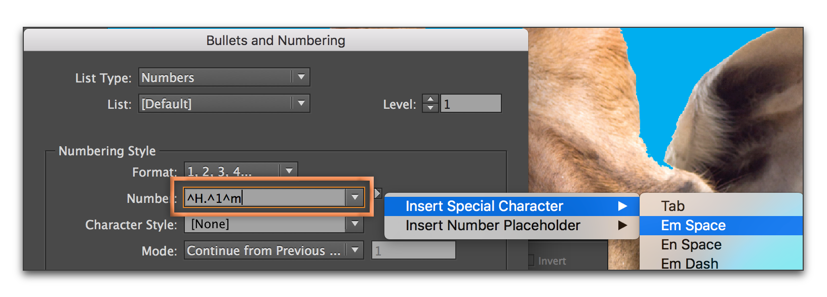
Task: Choose En Space from the submenu
Action: pos(691,245)
